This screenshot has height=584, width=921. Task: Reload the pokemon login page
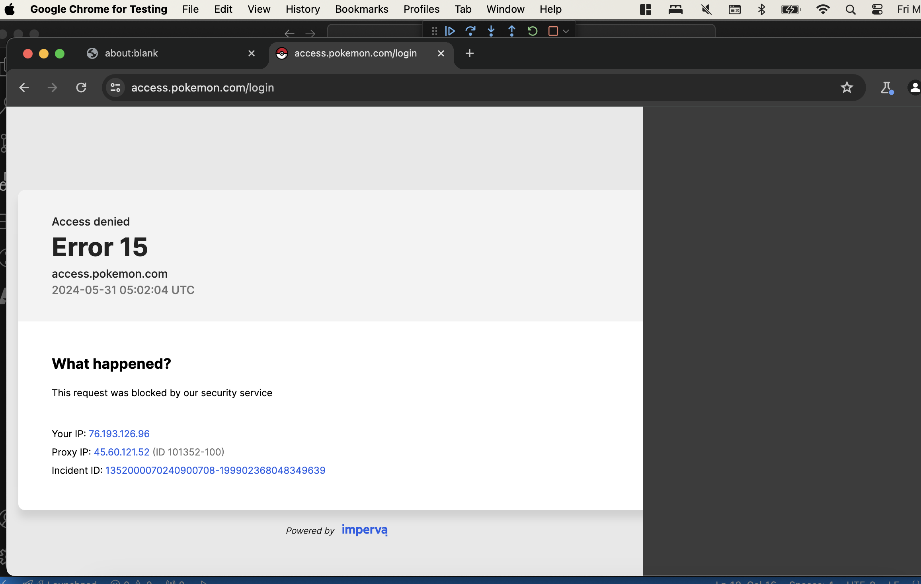click(x=81, y=88)
